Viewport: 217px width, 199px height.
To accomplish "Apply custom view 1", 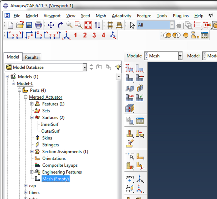I will [x=75, y=35].
